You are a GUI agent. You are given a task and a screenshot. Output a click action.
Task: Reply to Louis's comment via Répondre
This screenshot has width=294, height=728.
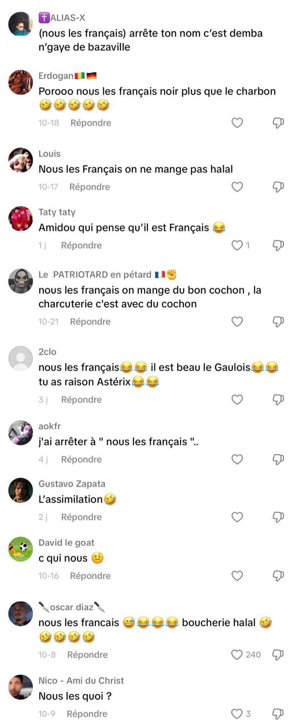pos(90,187)
